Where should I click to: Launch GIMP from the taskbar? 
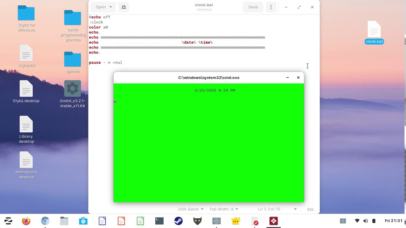pos(197,221)
